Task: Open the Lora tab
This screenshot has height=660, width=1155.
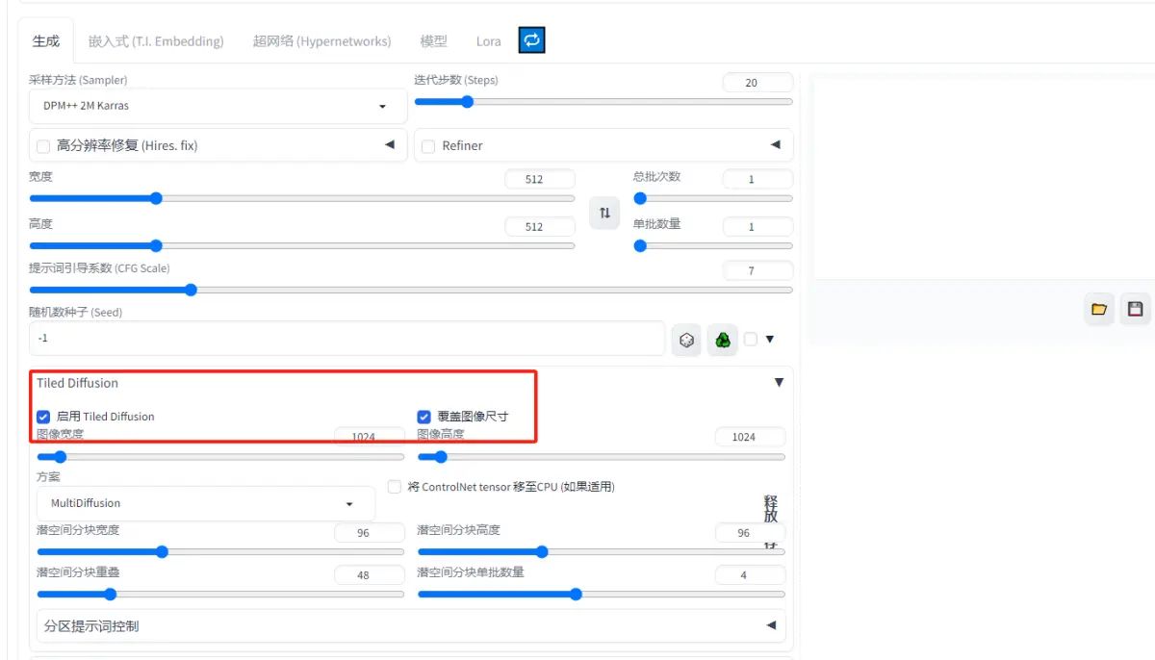Action: (x=488, y=41)
